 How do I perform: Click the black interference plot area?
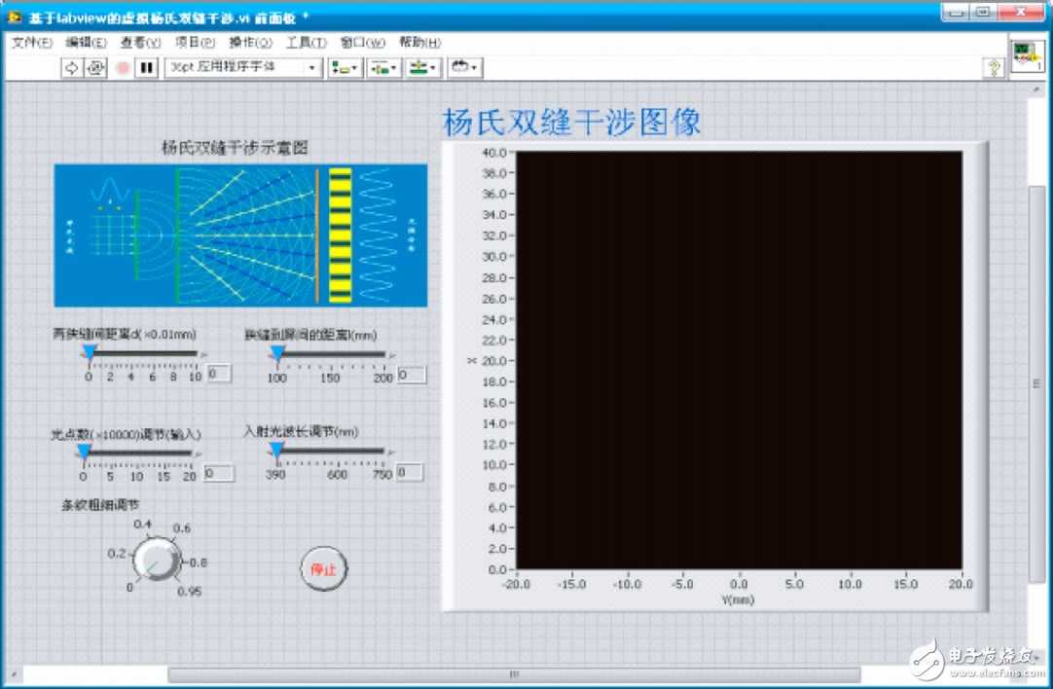click(739, 361)
